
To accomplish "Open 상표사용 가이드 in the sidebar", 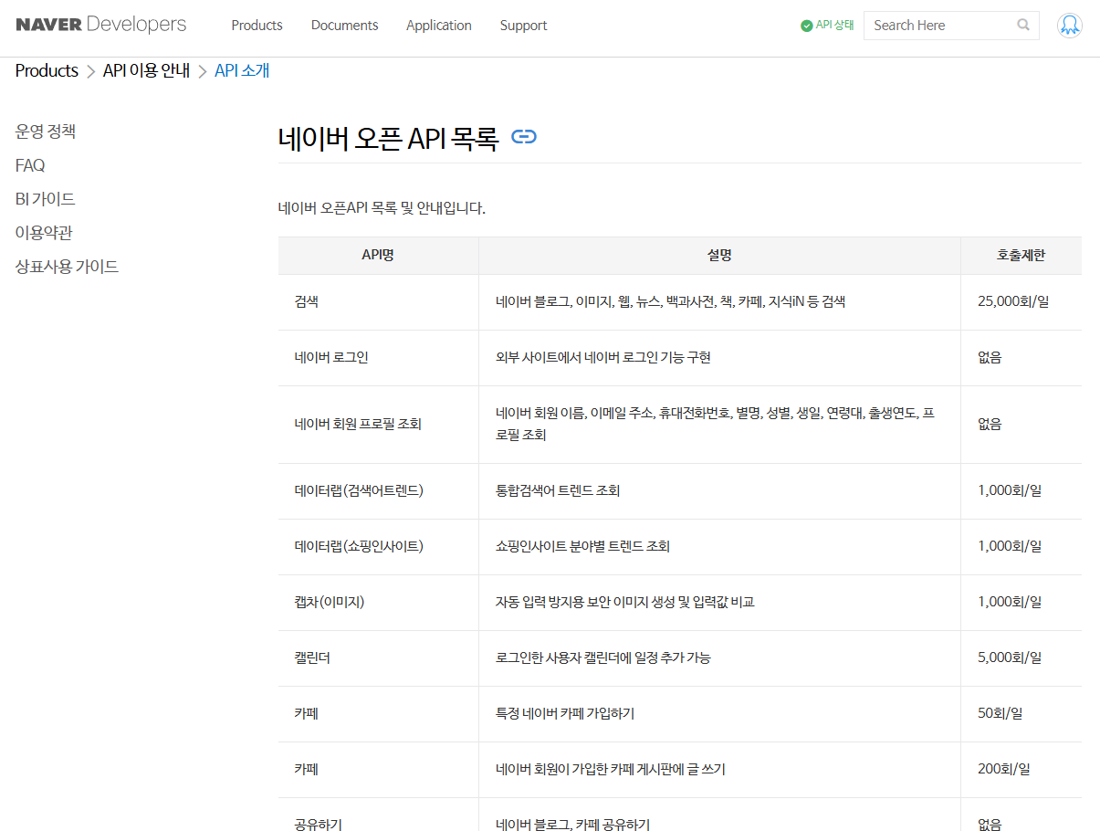I will click(67, 267).
